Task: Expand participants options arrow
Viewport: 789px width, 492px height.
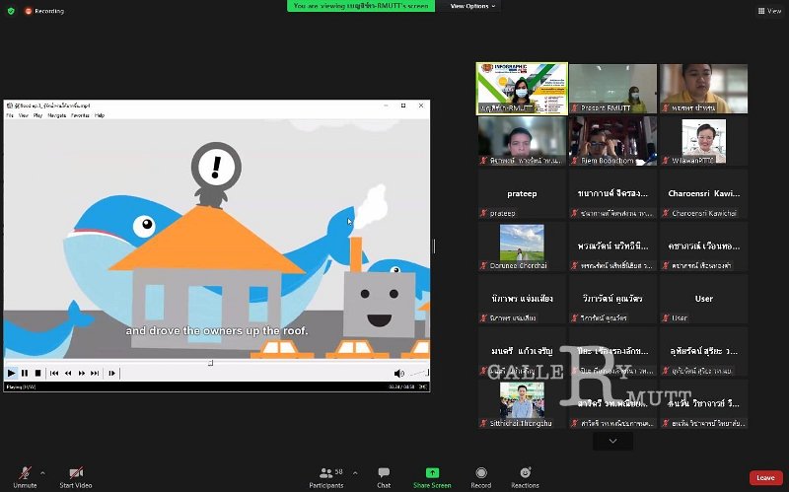Action: [355, 473]
